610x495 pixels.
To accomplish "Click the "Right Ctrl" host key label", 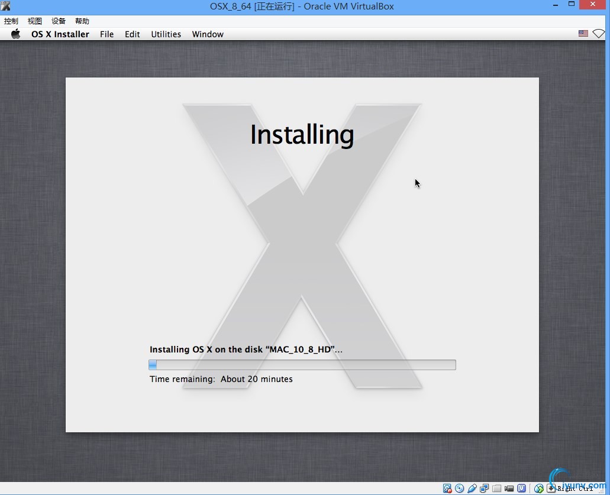I will (x=575, y=488).
